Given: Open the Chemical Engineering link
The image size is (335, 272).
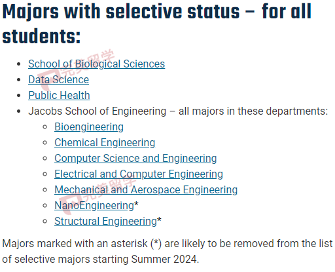Looking at the screenshot, I should [x=105, y=143].
